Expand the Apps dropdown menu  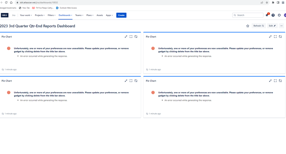(109, 15)
